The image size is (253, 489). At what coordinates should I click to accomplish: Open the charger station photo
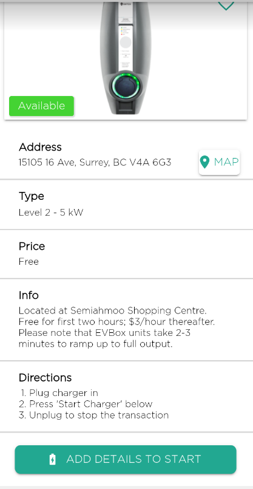tap(126, 58)
